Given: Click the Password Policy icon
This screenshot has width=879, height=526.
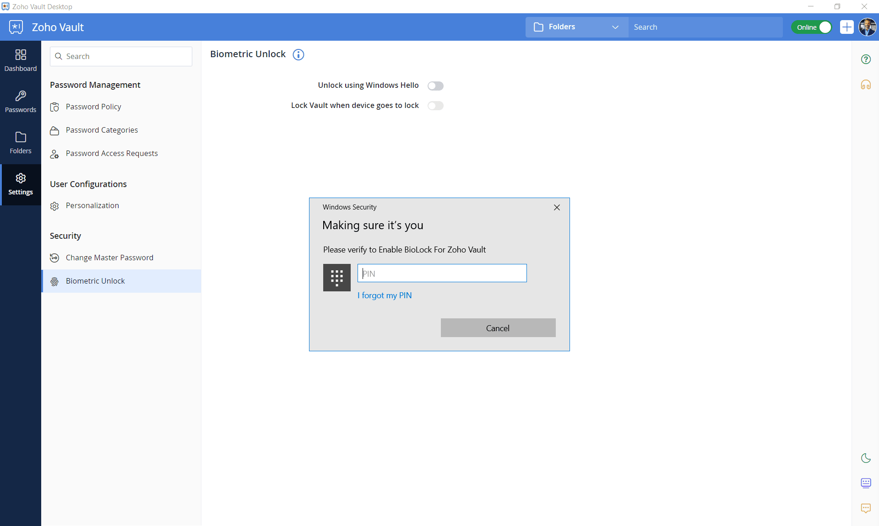Looking at the screenshot, I should pos(54,107).
